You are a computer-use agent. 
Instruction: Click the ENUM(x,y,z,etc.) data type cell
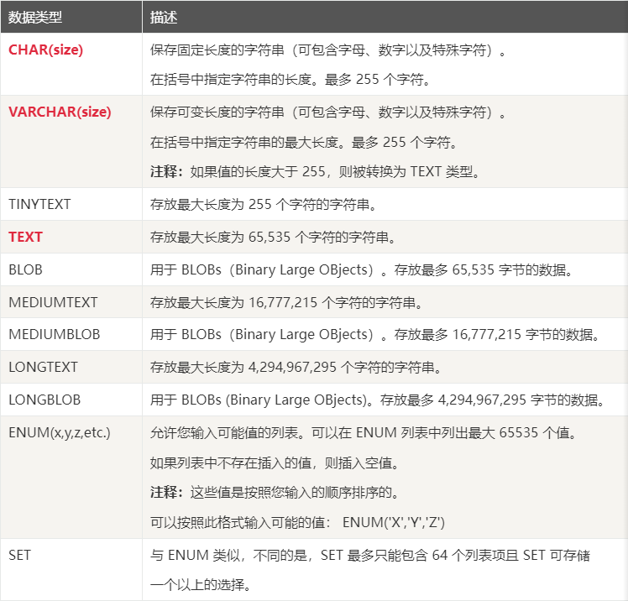click(x=59, y=432)
